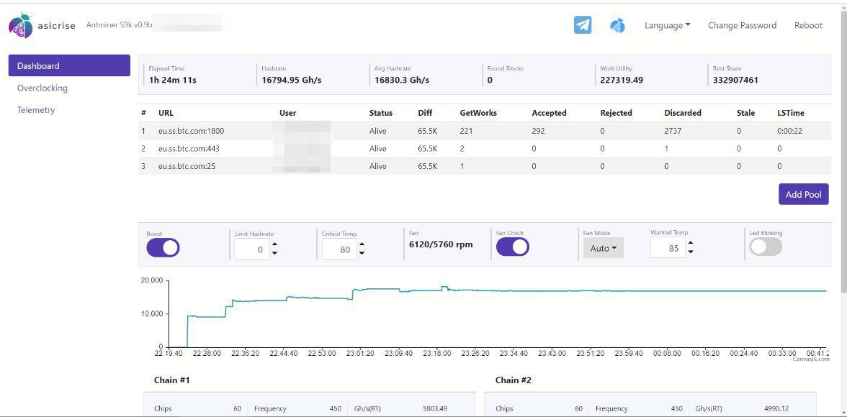Go to the Overclocking section
The width and height of the screenshot is (847, 417).
[42, 88]
